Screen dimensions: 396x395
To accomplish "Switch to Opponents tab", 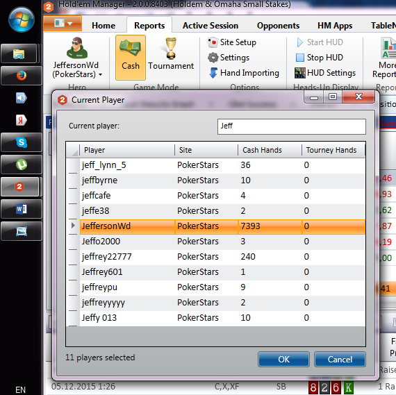I will click(x=278, y=26).
